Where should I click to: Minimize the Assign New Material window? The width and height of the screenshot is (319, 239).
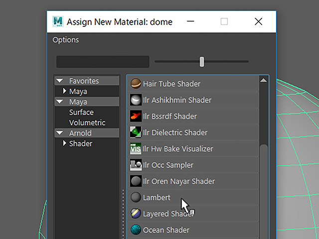point(190,21)
